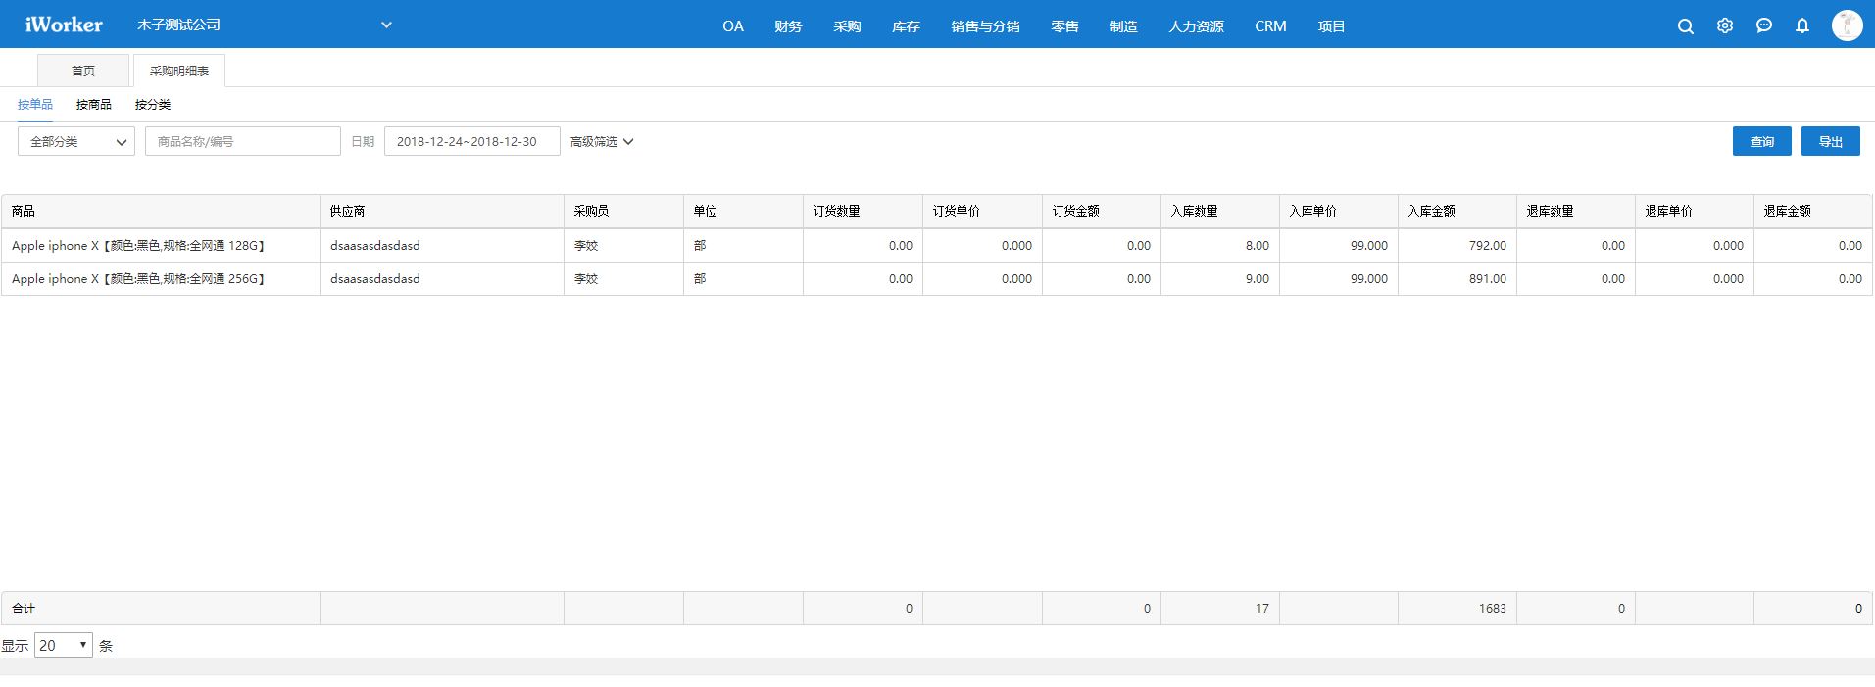Viewport: 1875px width, 687px height.
Task: Open the notifications bell icon
Action: [1802, 25]
